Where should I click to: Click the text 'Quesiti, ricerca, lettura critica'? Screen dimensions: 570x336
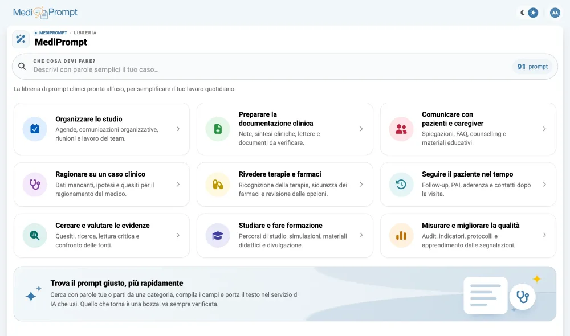pos(97,240)
